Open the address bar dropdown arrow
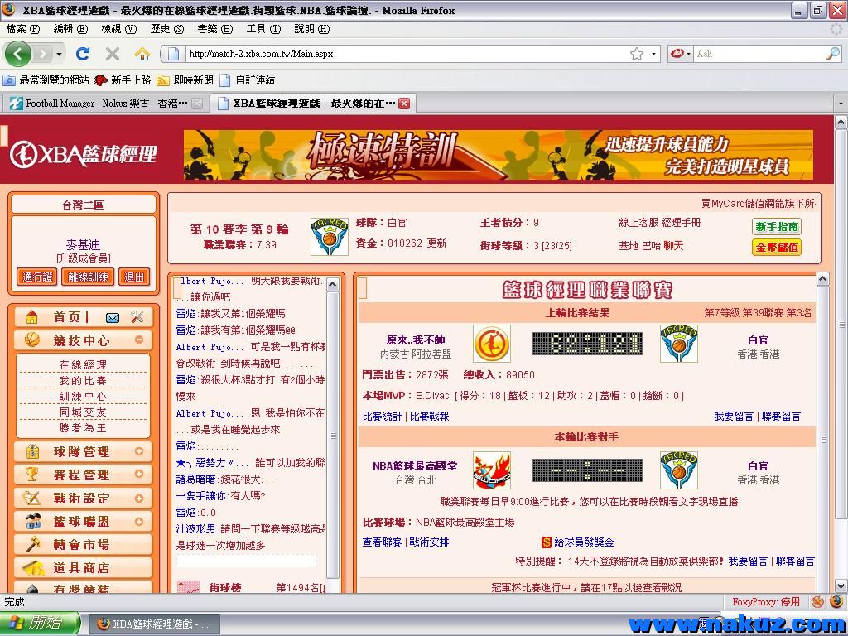The image size is (848, 636). click(x=654, y=54)
